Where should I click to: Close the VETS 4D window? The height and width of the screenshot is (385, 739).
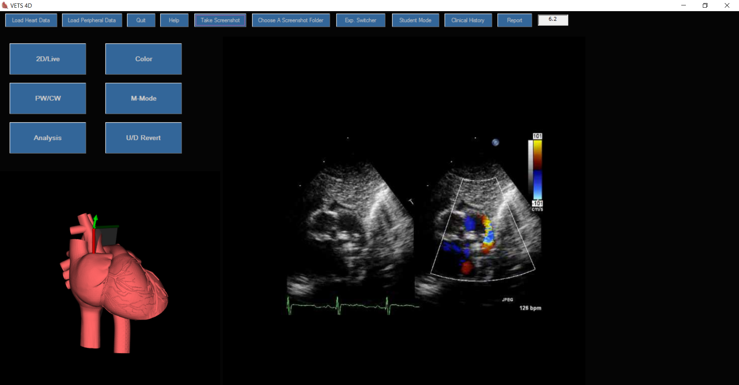point(727,5)
